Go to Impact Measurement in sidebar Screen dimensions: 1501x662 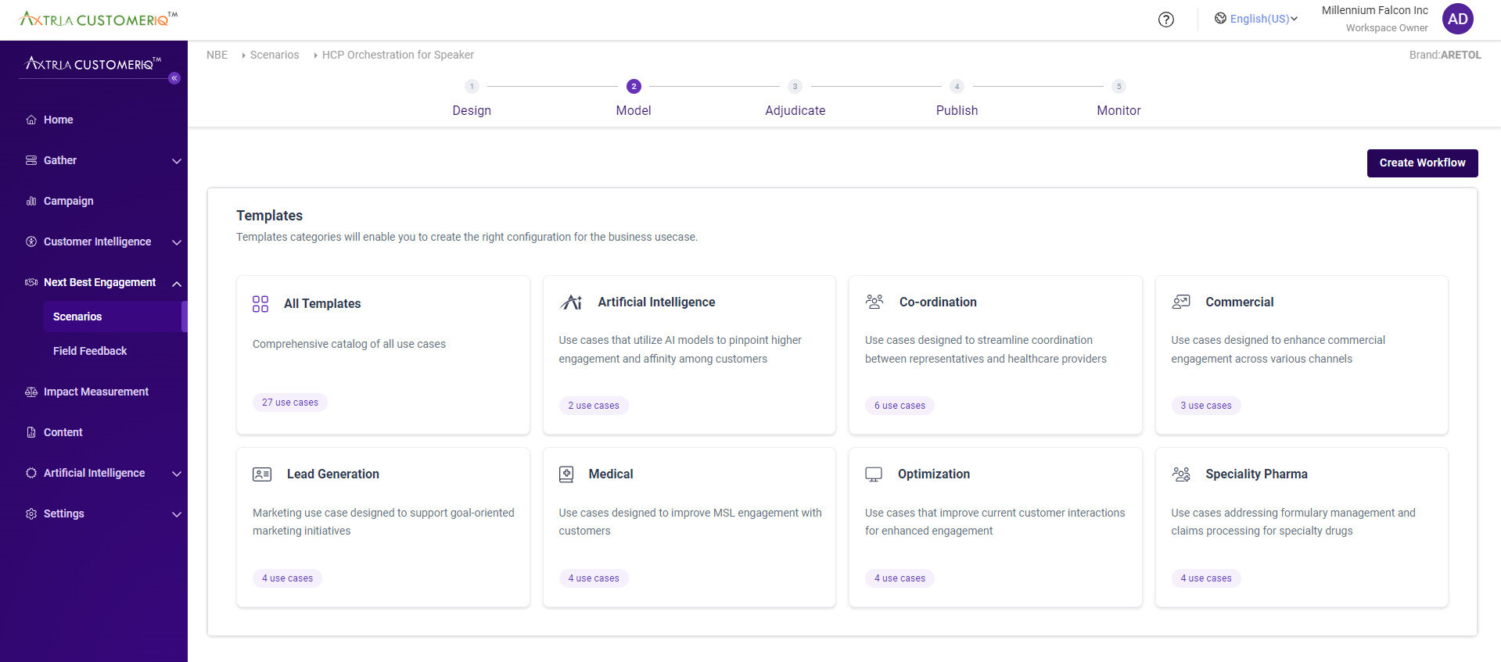pyautogui.click(x=95, y=392)
